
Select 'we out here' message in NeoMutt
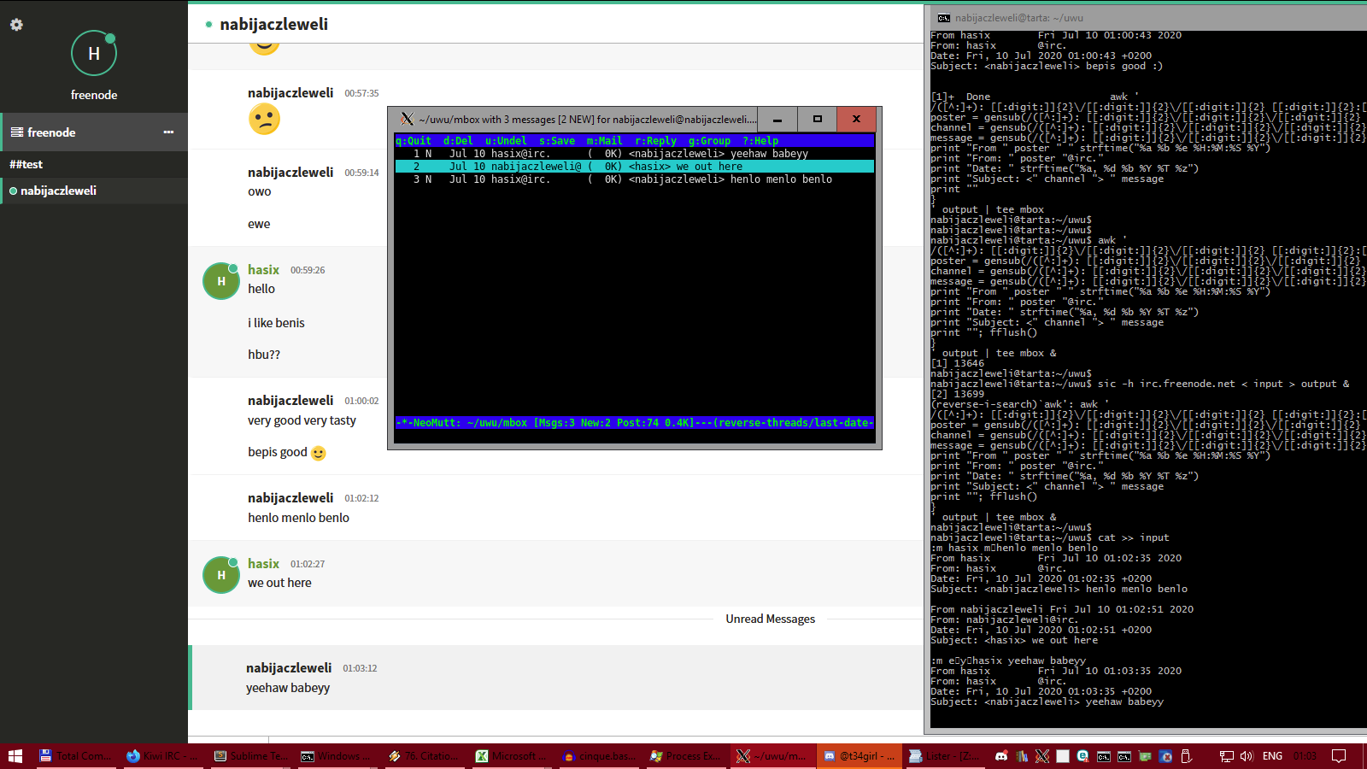tap(634, 167)
